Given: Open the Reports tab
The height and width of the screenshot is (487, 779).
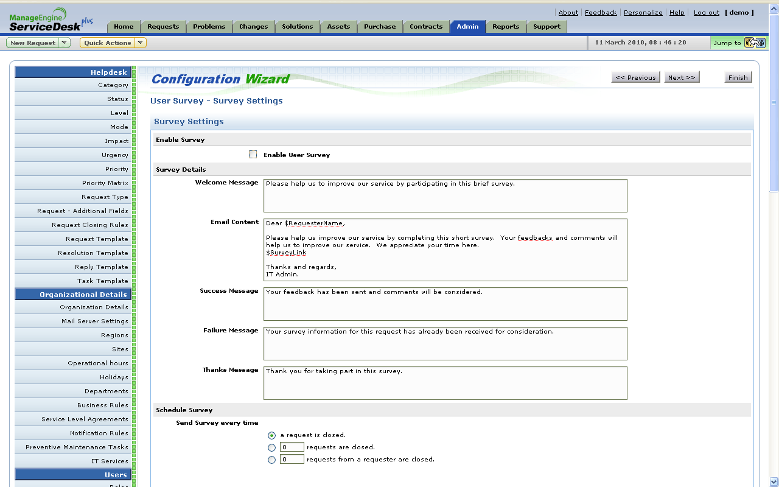Looking at the screenshot, I should [x=507, y=27].
